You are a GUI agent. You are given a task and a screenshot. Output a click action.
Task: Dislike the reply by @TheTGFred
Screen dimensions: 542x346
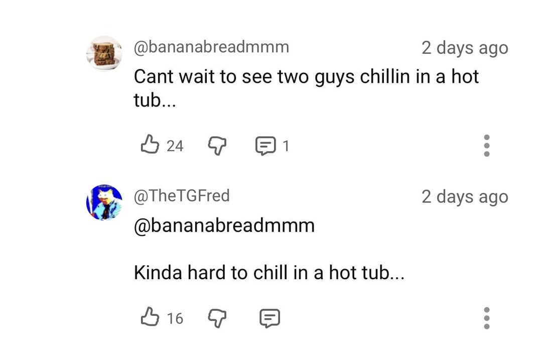tap(217, 318)
